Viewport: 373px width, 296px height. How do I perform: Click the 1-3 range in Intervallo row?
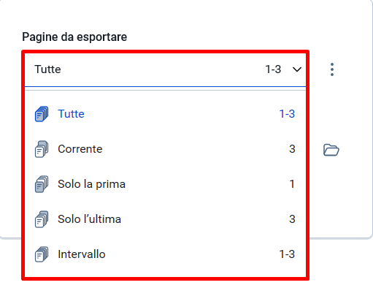click(x=287, y=254)
